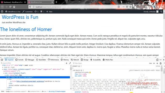Viewport: 165px width, 93px height.
Task: Open tracking protection shield in the address bar
Action: tap(30, 7)
